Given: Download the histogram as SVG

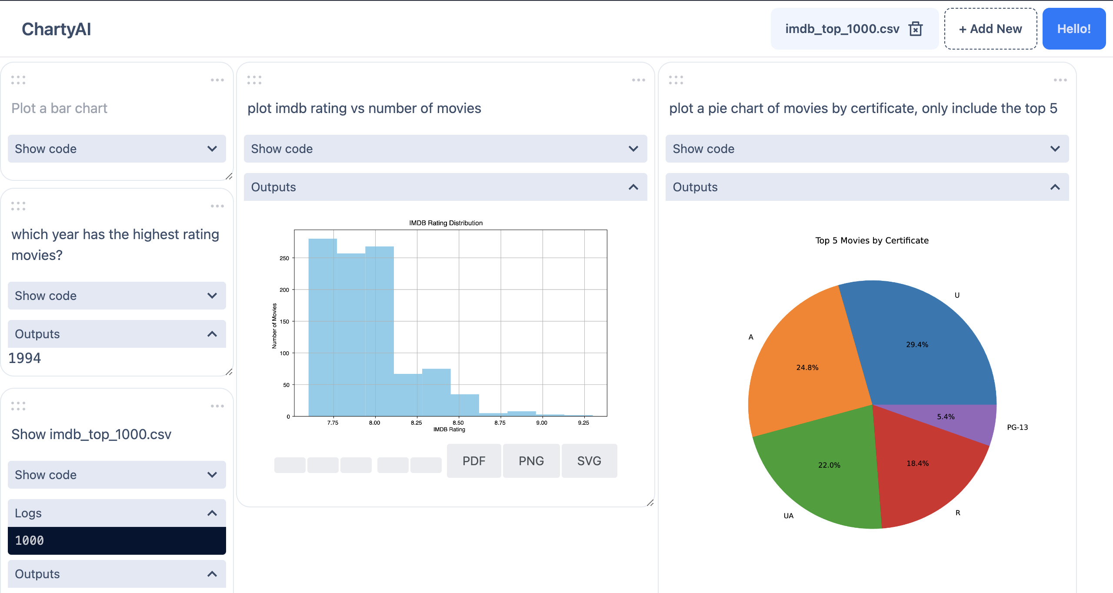Looking at the screenshot, I should click(589, 461).
